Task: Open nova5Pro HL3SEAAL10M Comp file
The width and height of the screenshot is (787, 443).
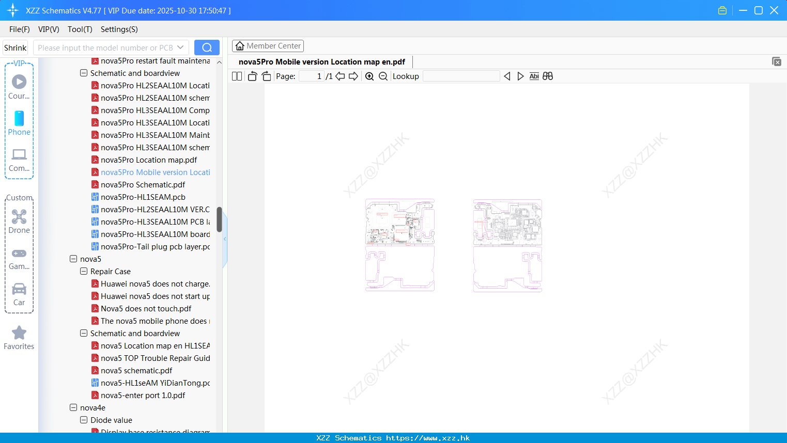Action: tap(150, 110)
